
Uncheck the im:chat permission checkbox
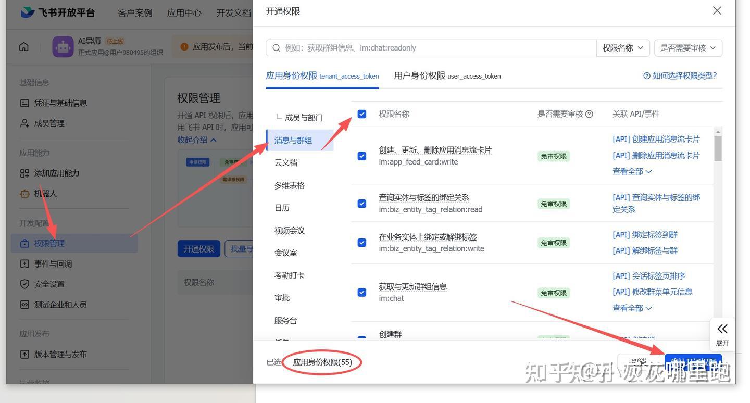362,293
